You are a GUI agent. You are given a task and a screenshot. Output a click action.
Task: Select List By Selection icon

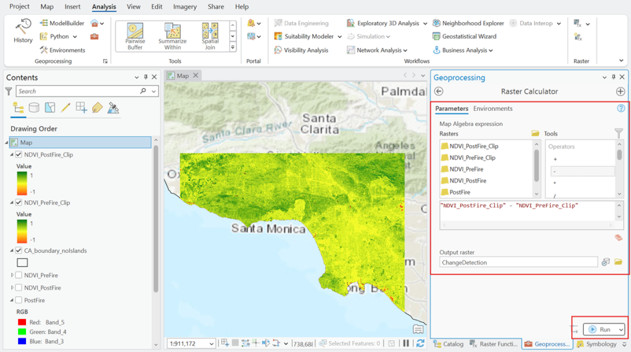[x=50, y=108]
